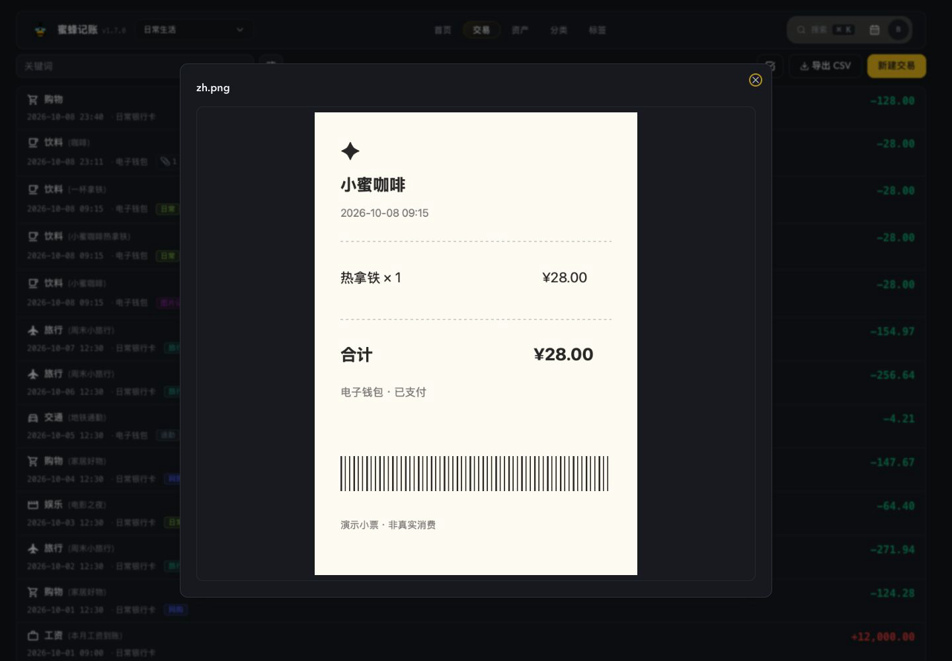The width and height of the screenshot is (952, 661).
Task: Go to the 首页 tab
Action: pos(443,30)
